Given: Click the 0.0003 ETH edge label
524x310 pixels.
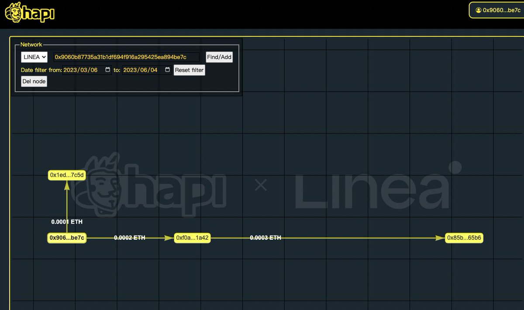Looking at the screenshot, I should coord(265,238).
